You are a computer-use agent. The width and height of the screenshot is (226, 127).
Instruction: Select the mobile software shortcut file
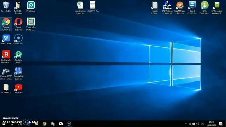[x=155, y=8]
